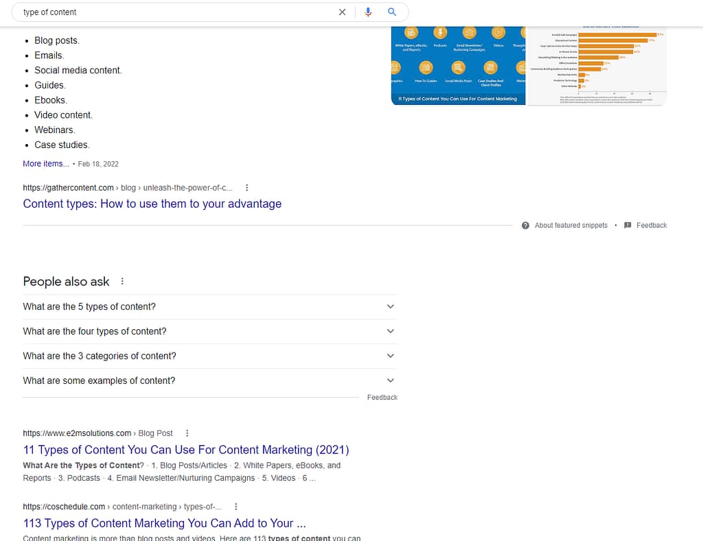Image resolution: width=703 pixels, height=541 pixels.
Task: Open the three-dot menu beside the gathercontent.com URL
Action: [x=246, y=188]
